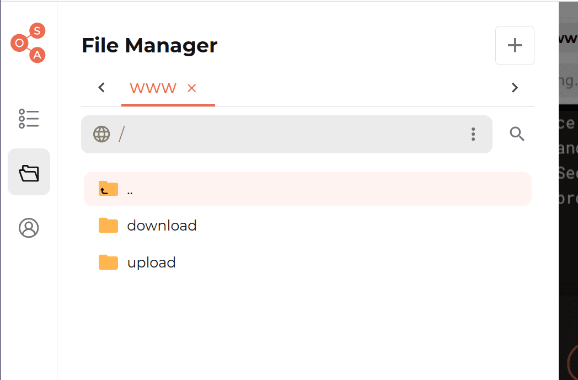Select the www tab
The height and width of the screenshot is (380, 578).
(153, 88)
